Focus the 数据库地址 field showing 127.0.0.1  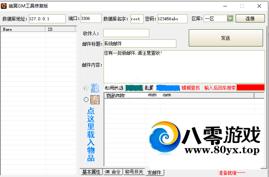47,19
